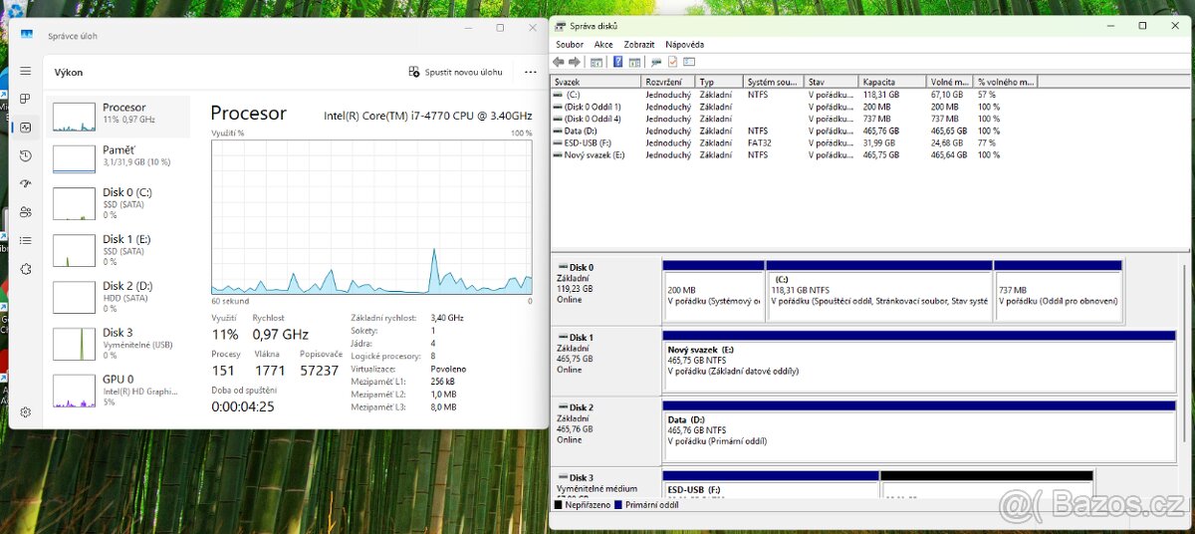
Task: Sort by Kapacita column header
Action: click(x=893, y=82)
